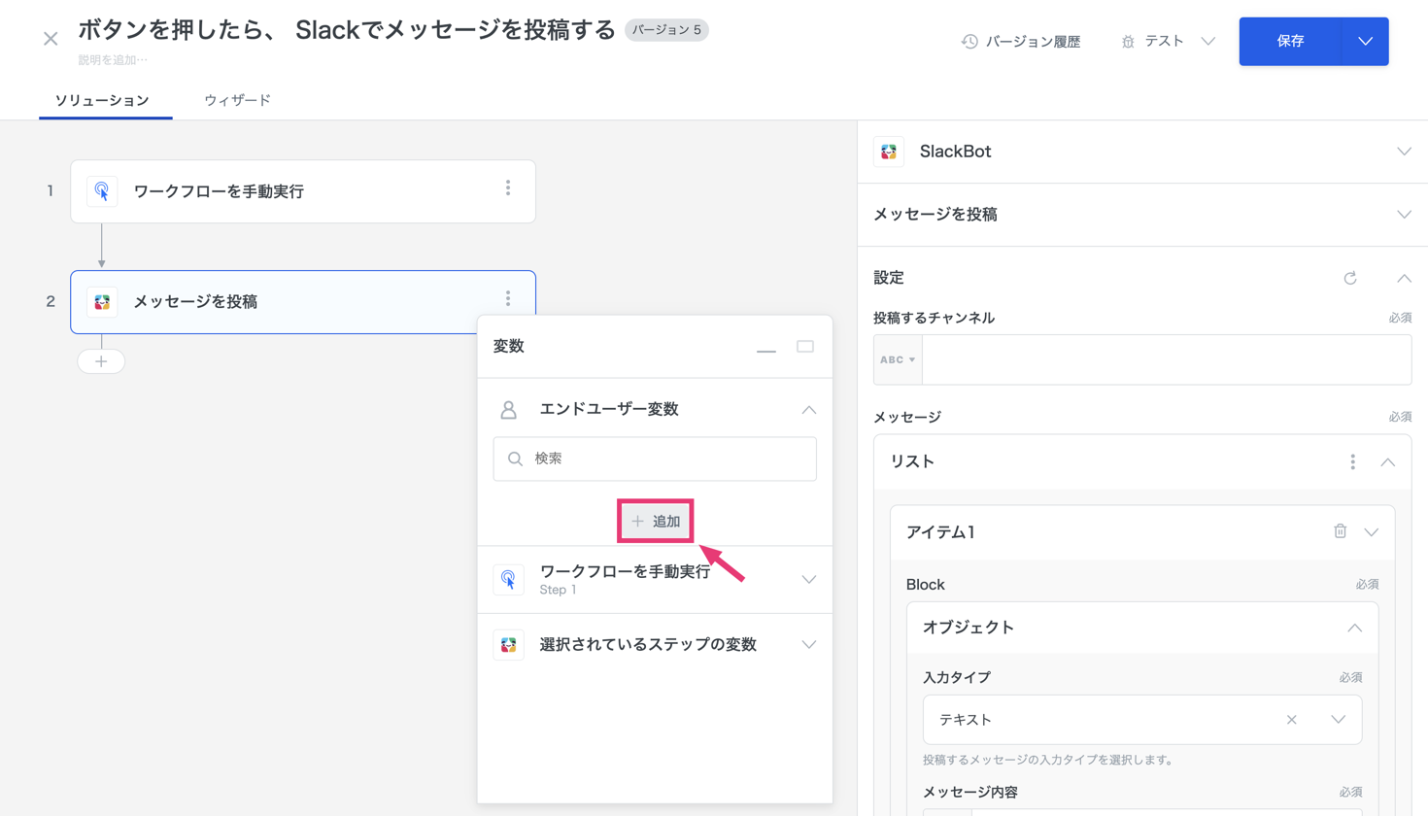Minimize the 変数 panel

(x=766, y=348)
